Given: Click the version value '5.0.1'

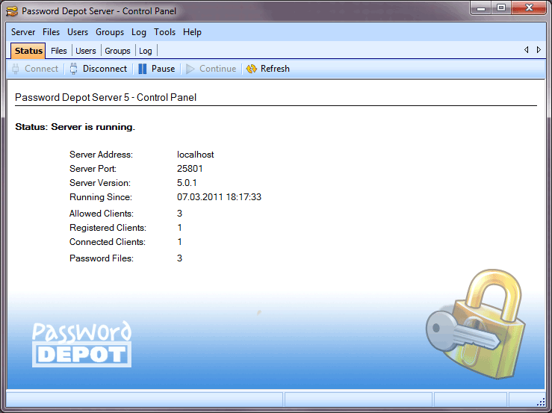Looking at the screenshot, I should 187,183.
